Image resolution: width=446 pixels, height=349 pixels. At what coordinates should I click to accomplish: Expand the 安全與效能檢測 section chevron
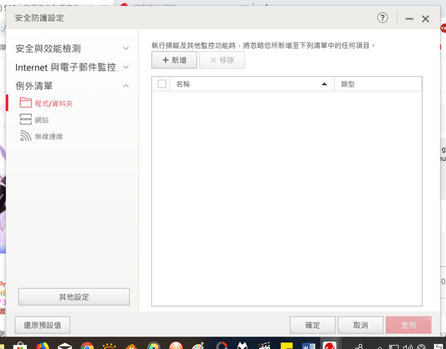coord(126,48)
